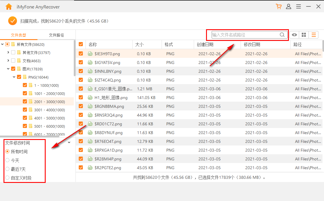Open the user account icon
The image size is (324, 201).
[289, 7]
